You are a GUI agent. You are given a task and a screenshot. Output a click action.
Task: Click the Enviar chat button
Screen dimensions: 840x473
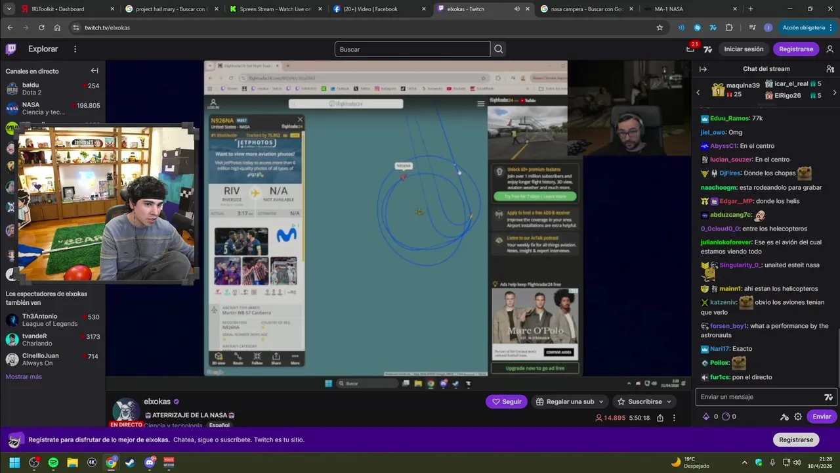point(822,417)
